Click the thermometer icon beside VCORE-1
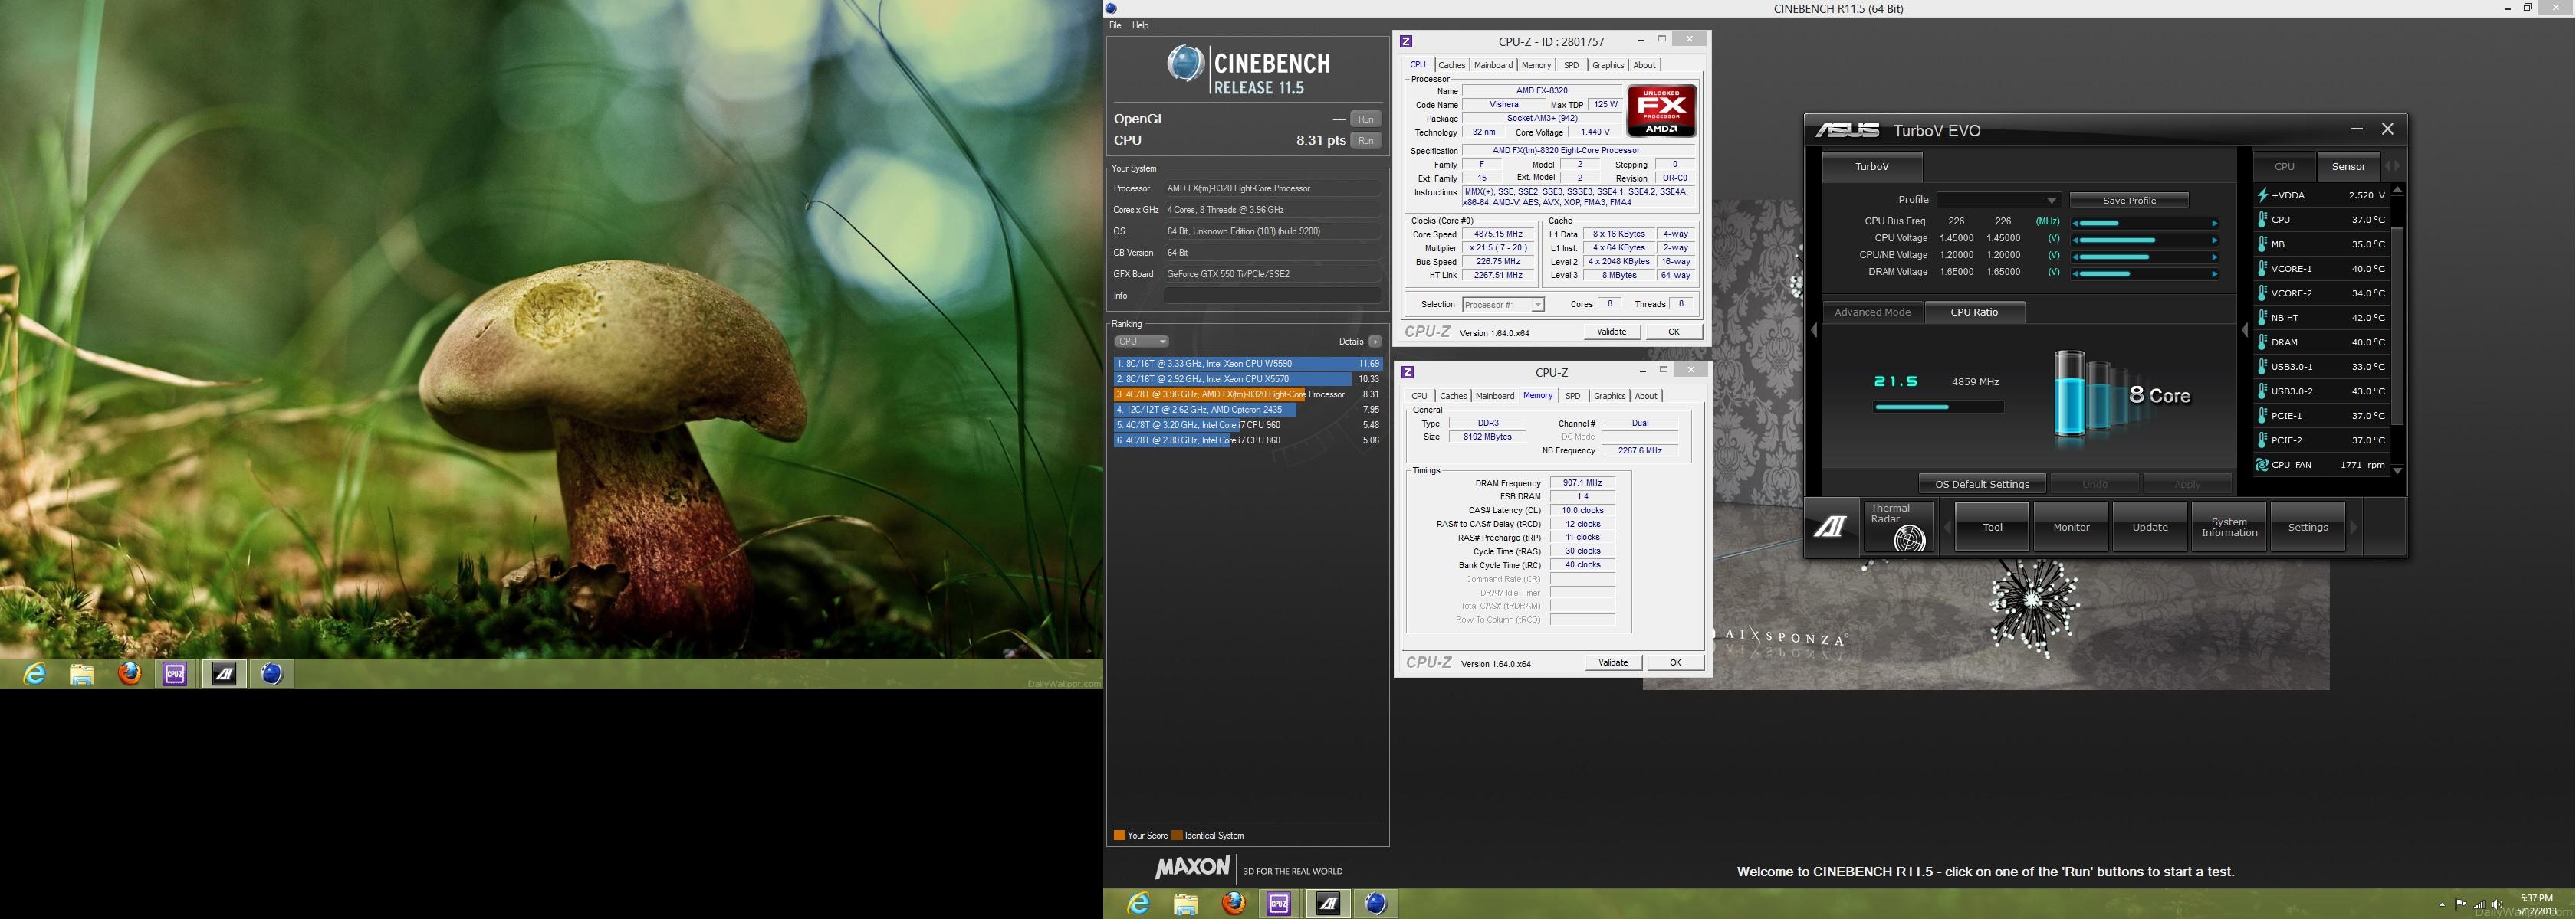 click(x=2262, y=269)
